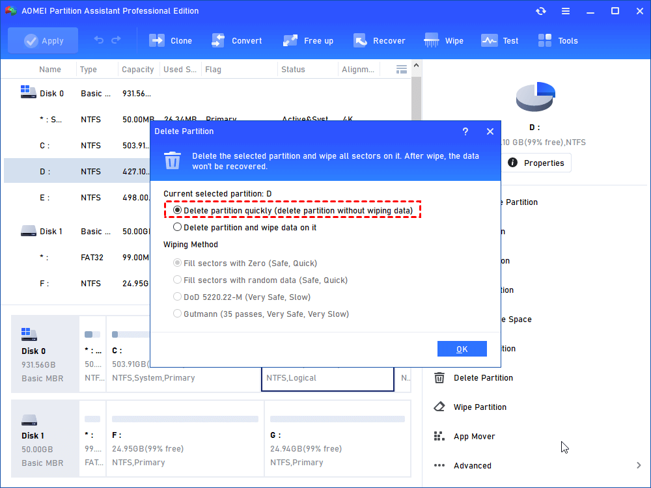Click the pie chart disk usage icon
This screenshot has width=651, height=488.
[x=536, y=97]
